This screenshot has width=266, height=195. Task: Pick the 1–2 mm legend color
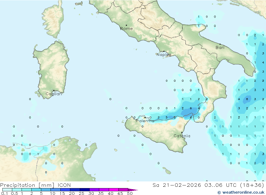[26, 190]
